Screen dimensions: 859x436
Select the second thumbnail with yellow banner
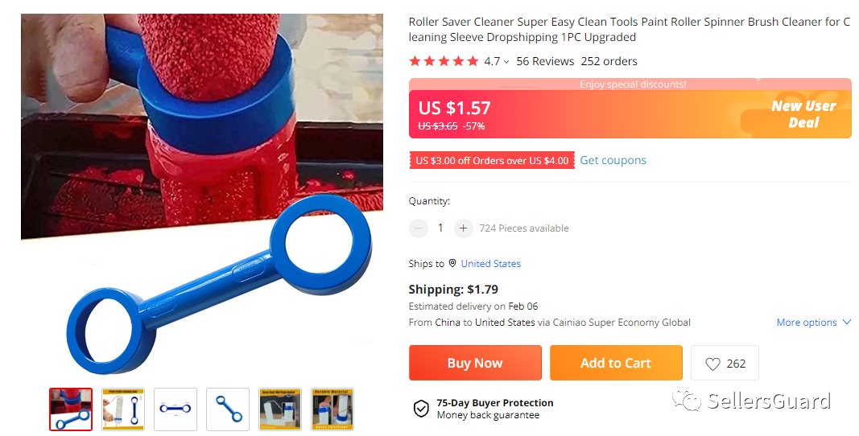(123, 409)
